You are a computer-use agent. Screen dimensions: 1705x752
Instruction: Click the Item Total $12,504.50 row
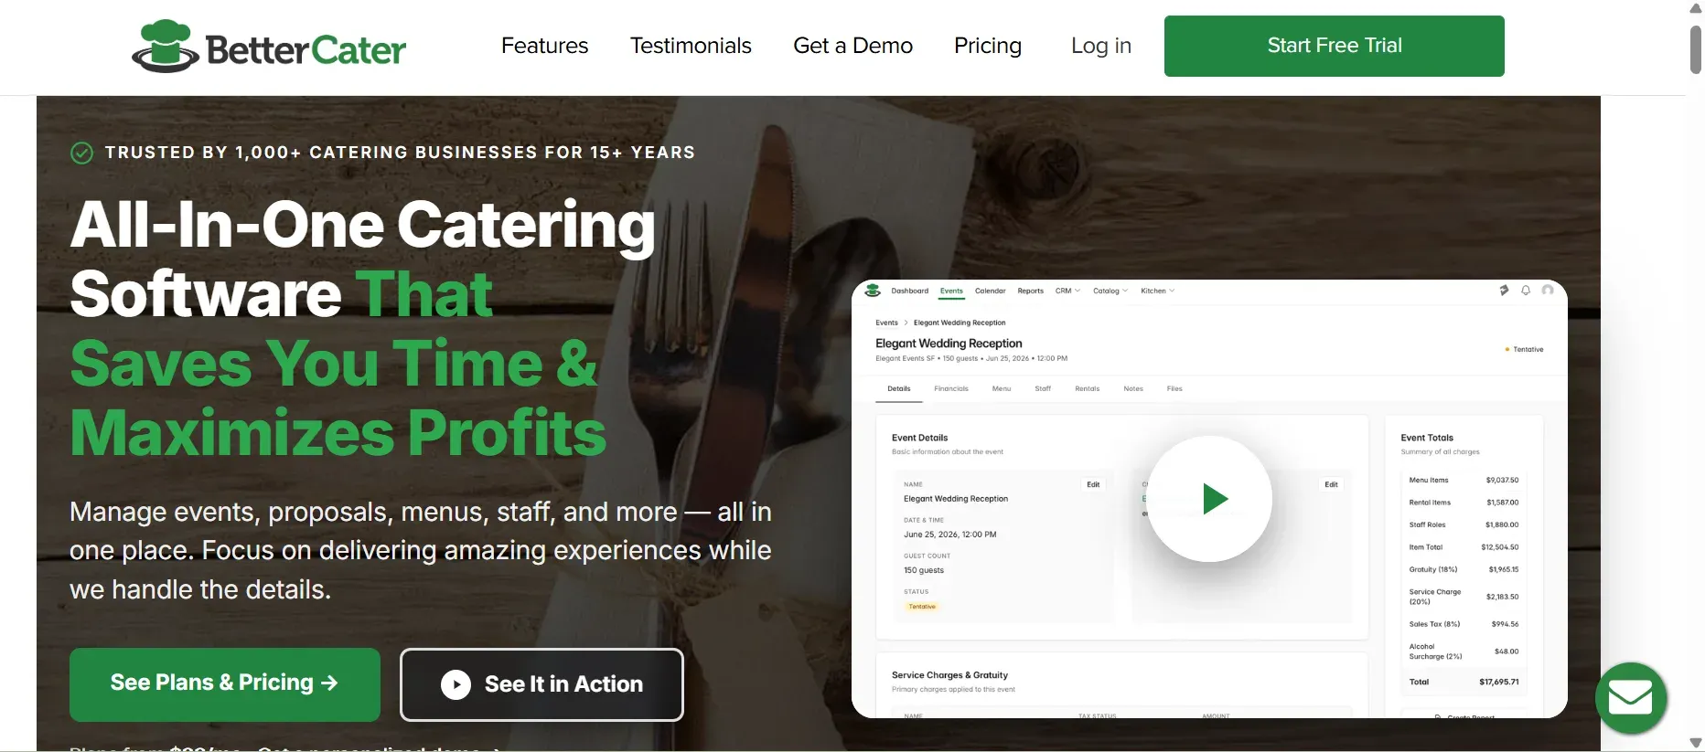pos(1464,547)
